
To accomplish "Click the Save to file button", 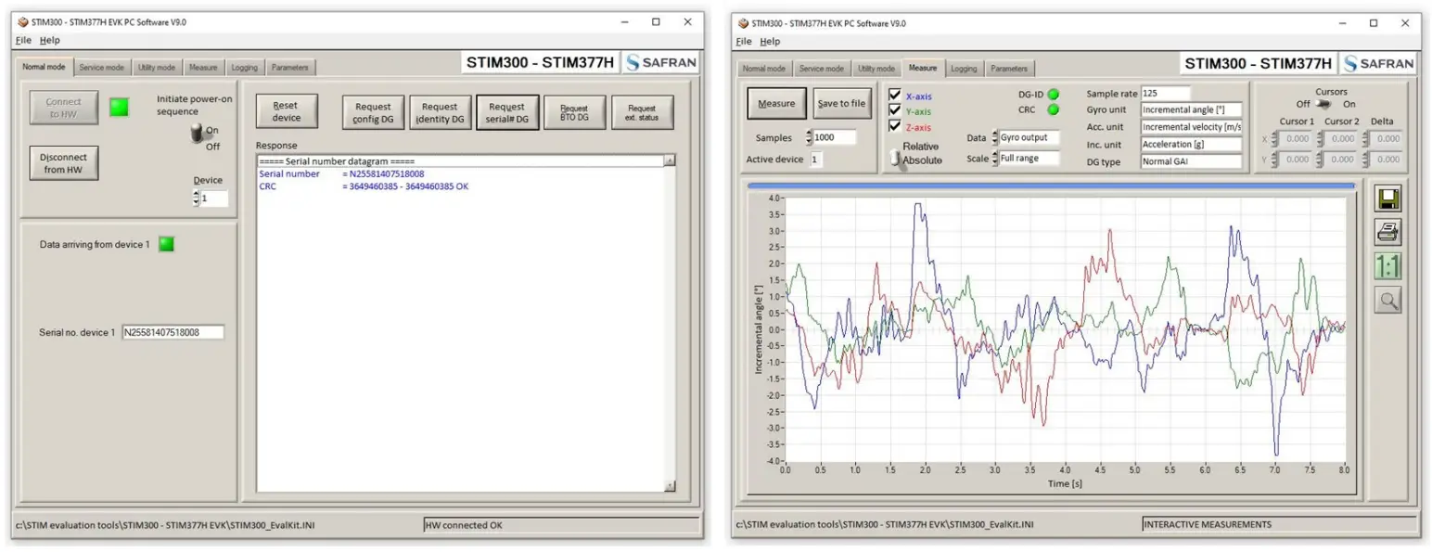I will tap(842, 103).
